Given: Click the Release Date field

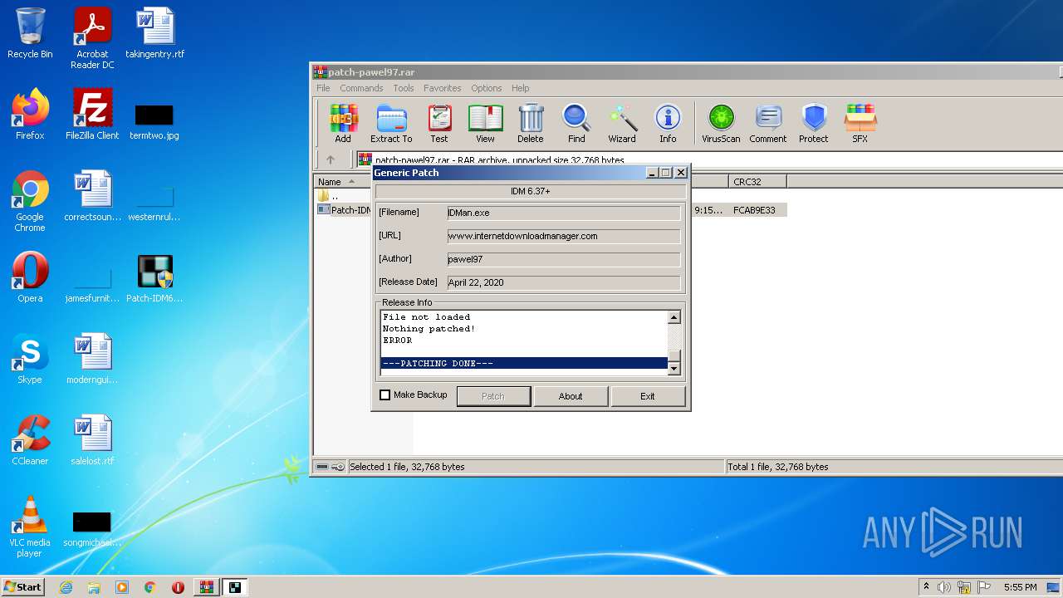Looking at the screenshot, I should click(564, 282).
